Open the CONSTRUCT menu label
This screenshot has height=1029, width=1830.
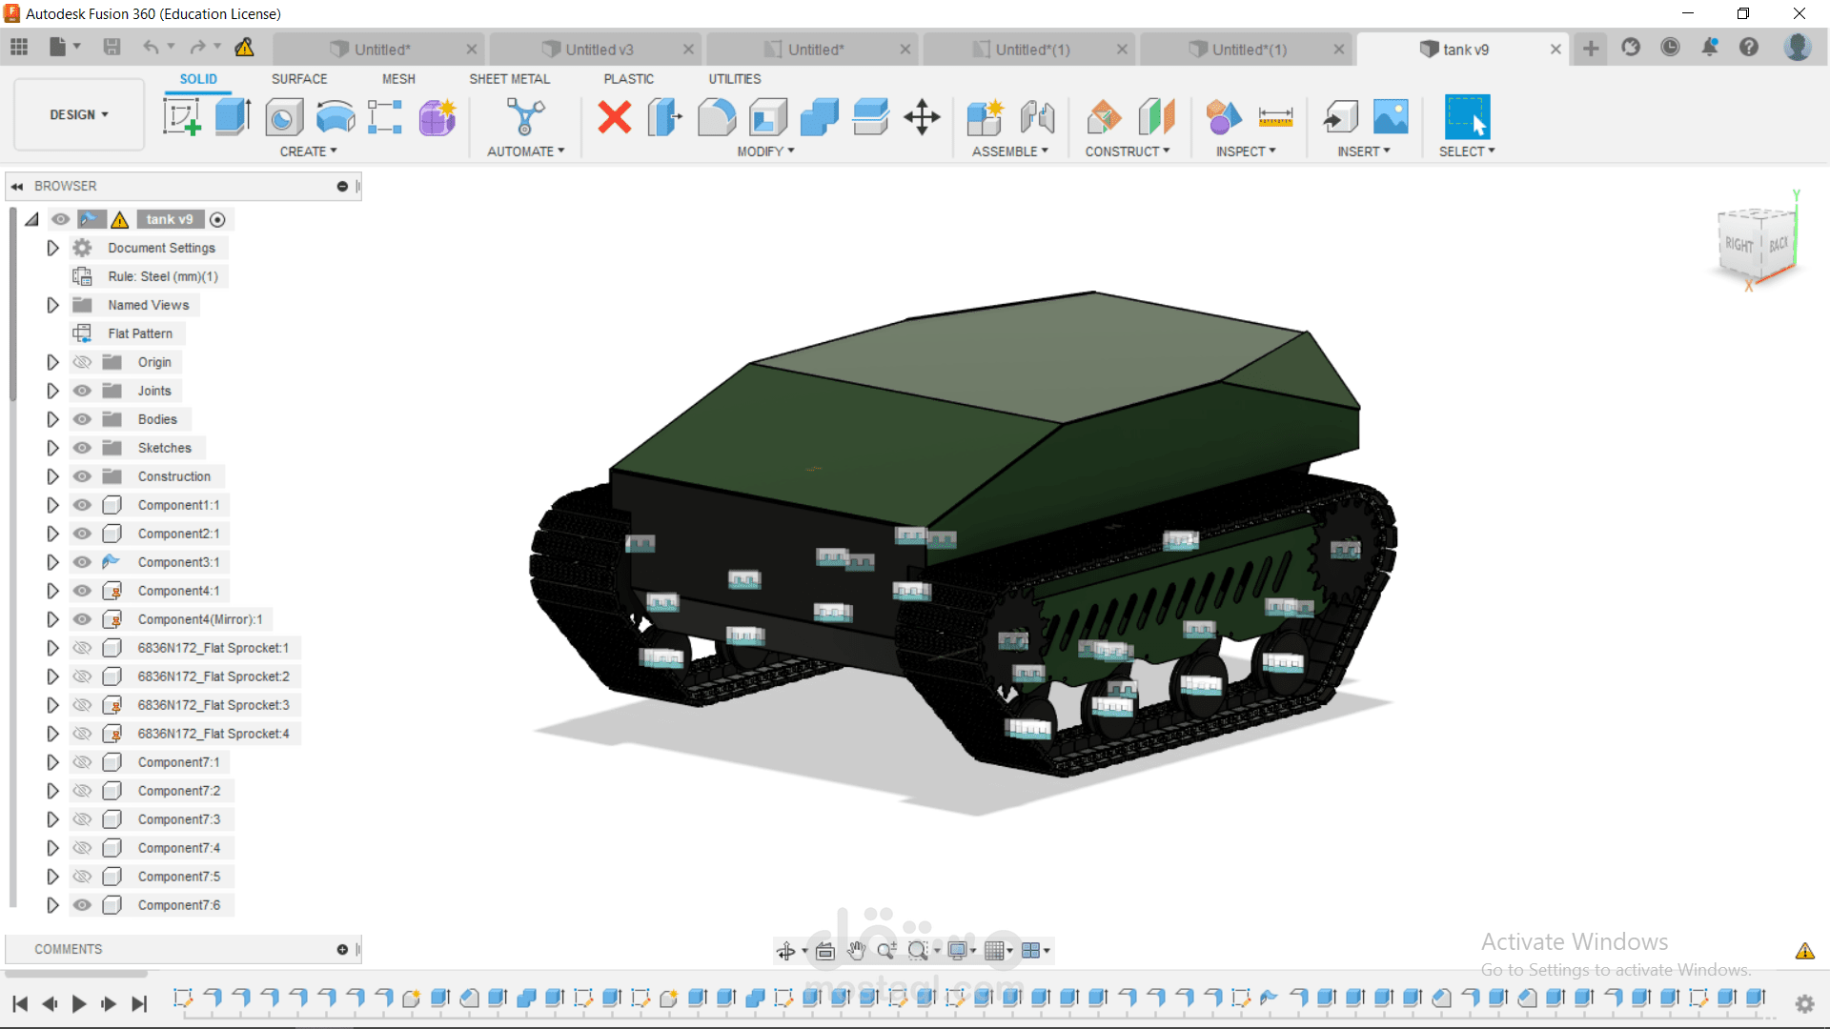tap(1127, 151)
